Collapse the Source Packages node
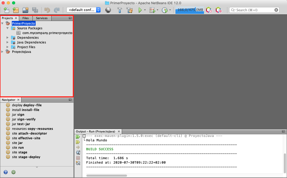287x178 pixels. click(x=8, y=28)
